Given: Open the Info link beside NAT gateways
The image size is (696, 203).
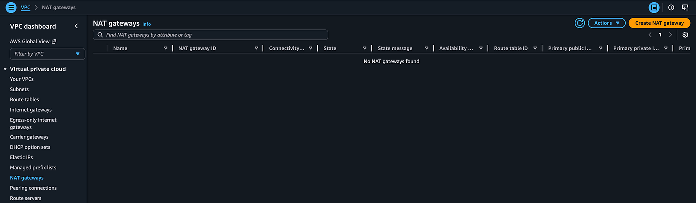Looking at the screenshot, I should point(146,24).
